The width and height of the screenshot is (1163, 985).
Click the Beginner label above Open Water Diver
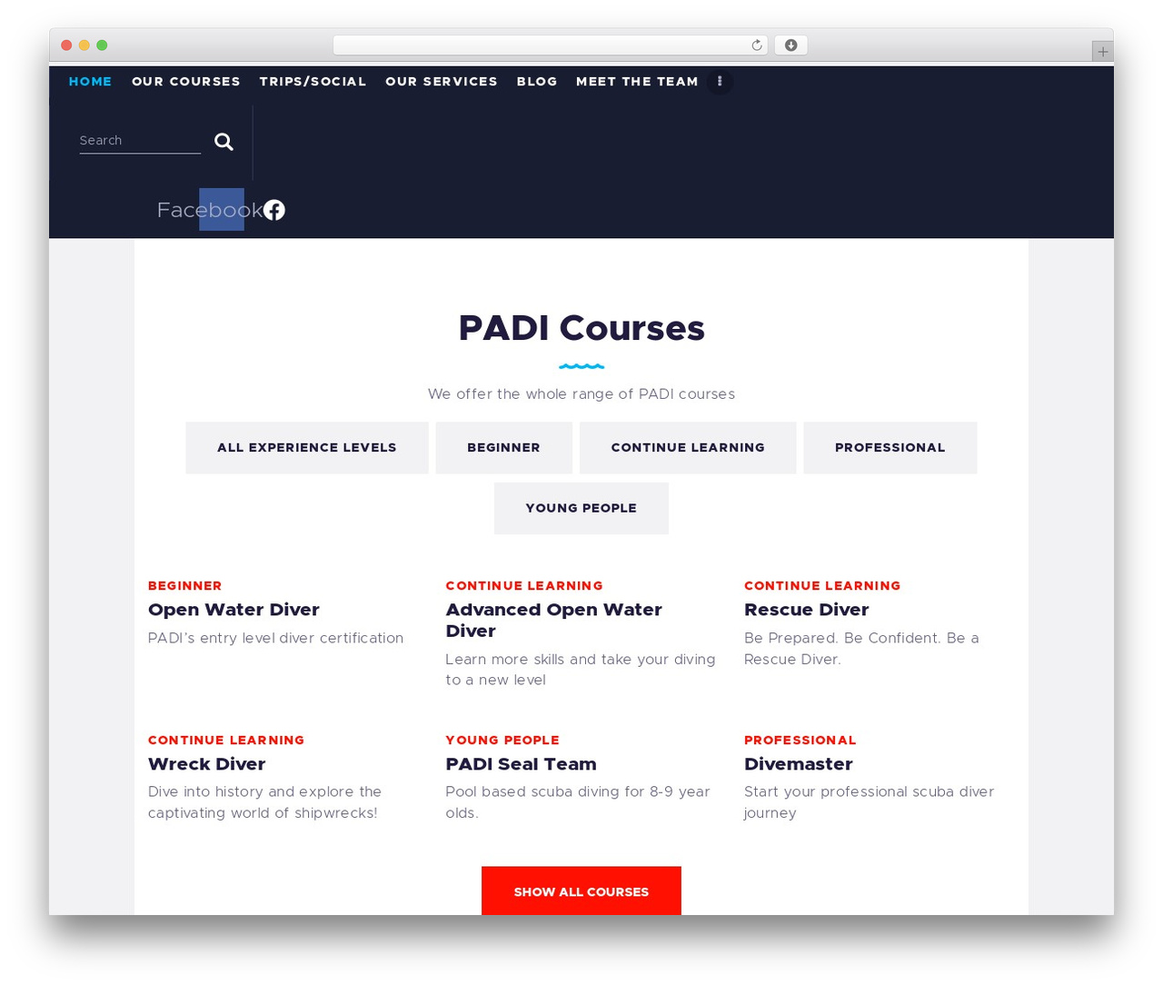pos(185,586)
